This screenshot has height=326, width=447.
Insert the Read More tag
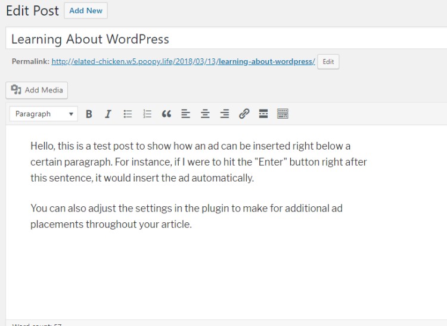(x=263, y=114)
